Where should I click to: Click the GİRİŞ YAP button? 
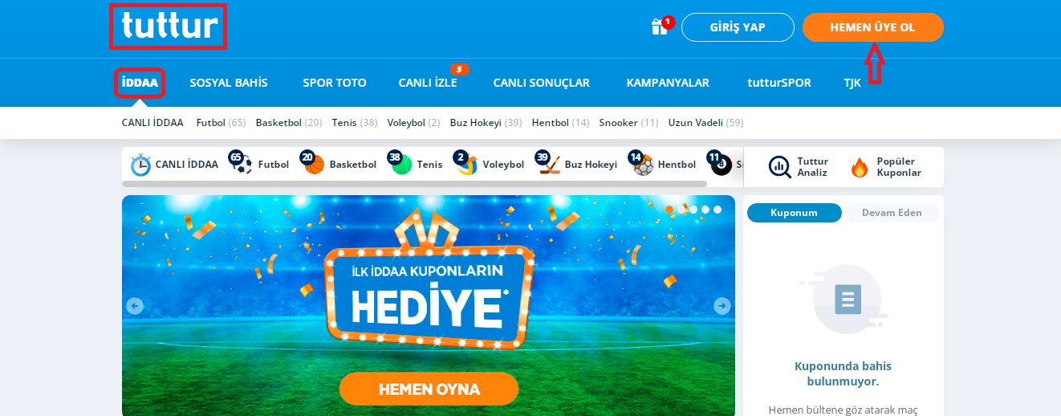pyautogui.click(x=738, y=27)
